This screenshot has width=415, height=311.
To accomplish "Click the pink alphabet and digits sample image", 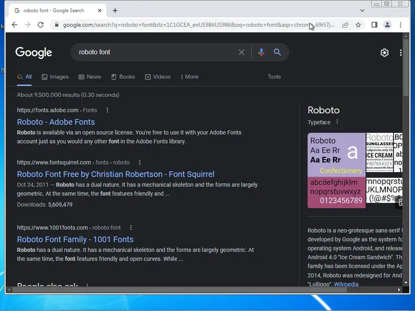I will coord(336,192).
